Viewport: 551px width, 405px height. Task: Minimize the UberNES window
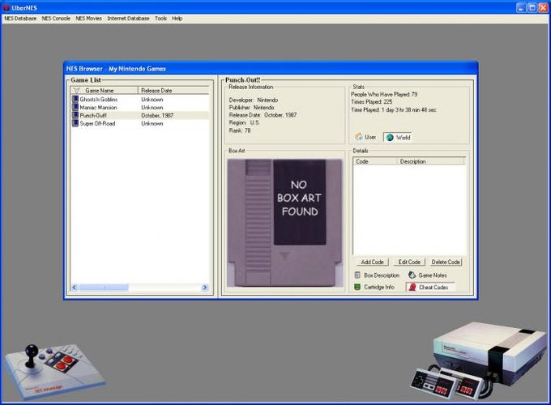click(x=521, y=7)
